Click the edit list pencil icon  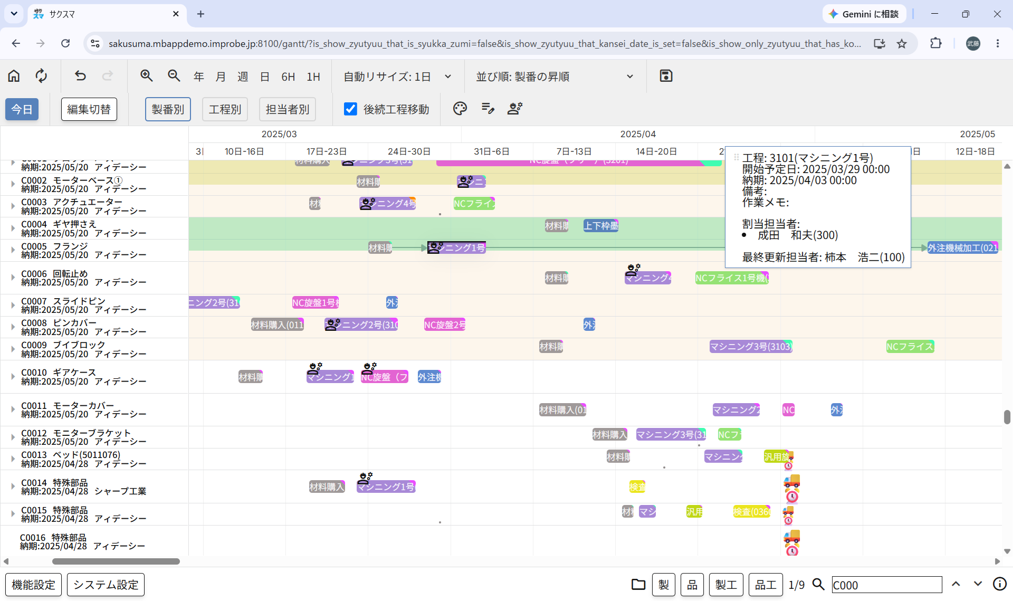[x=488, y=109]
